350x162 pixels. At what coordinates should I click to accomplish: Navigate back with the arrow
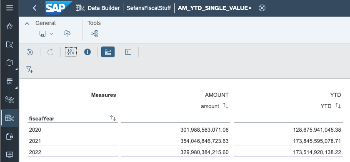[35, 8]
